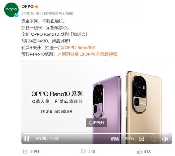
Task: Open the 倍速 playback speed menu
Action: tap(115, 139)
